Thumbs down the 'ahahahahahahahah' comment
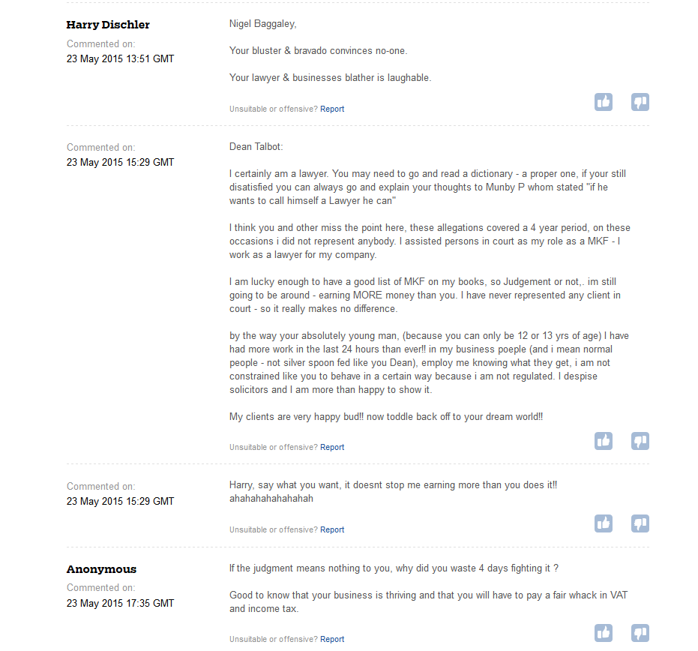698x651 pixels. tap(640, 523)
